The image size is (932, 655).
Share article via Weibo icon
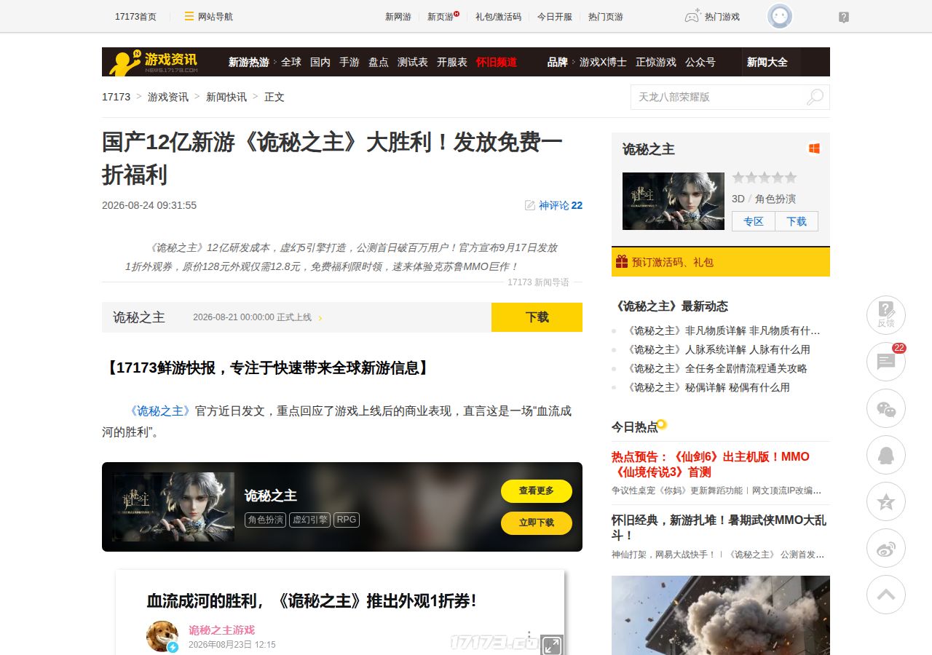tap(886, 548)
